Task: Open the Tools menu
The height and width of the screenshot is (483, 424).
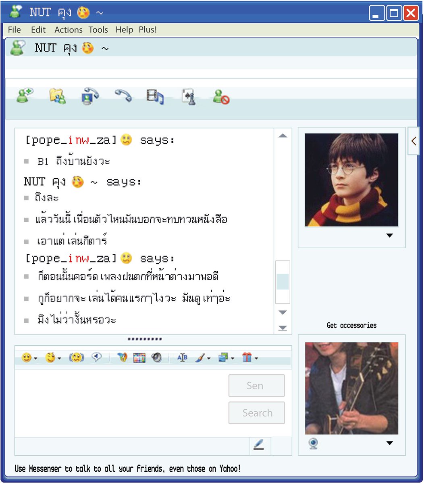Action: point(98,30)
